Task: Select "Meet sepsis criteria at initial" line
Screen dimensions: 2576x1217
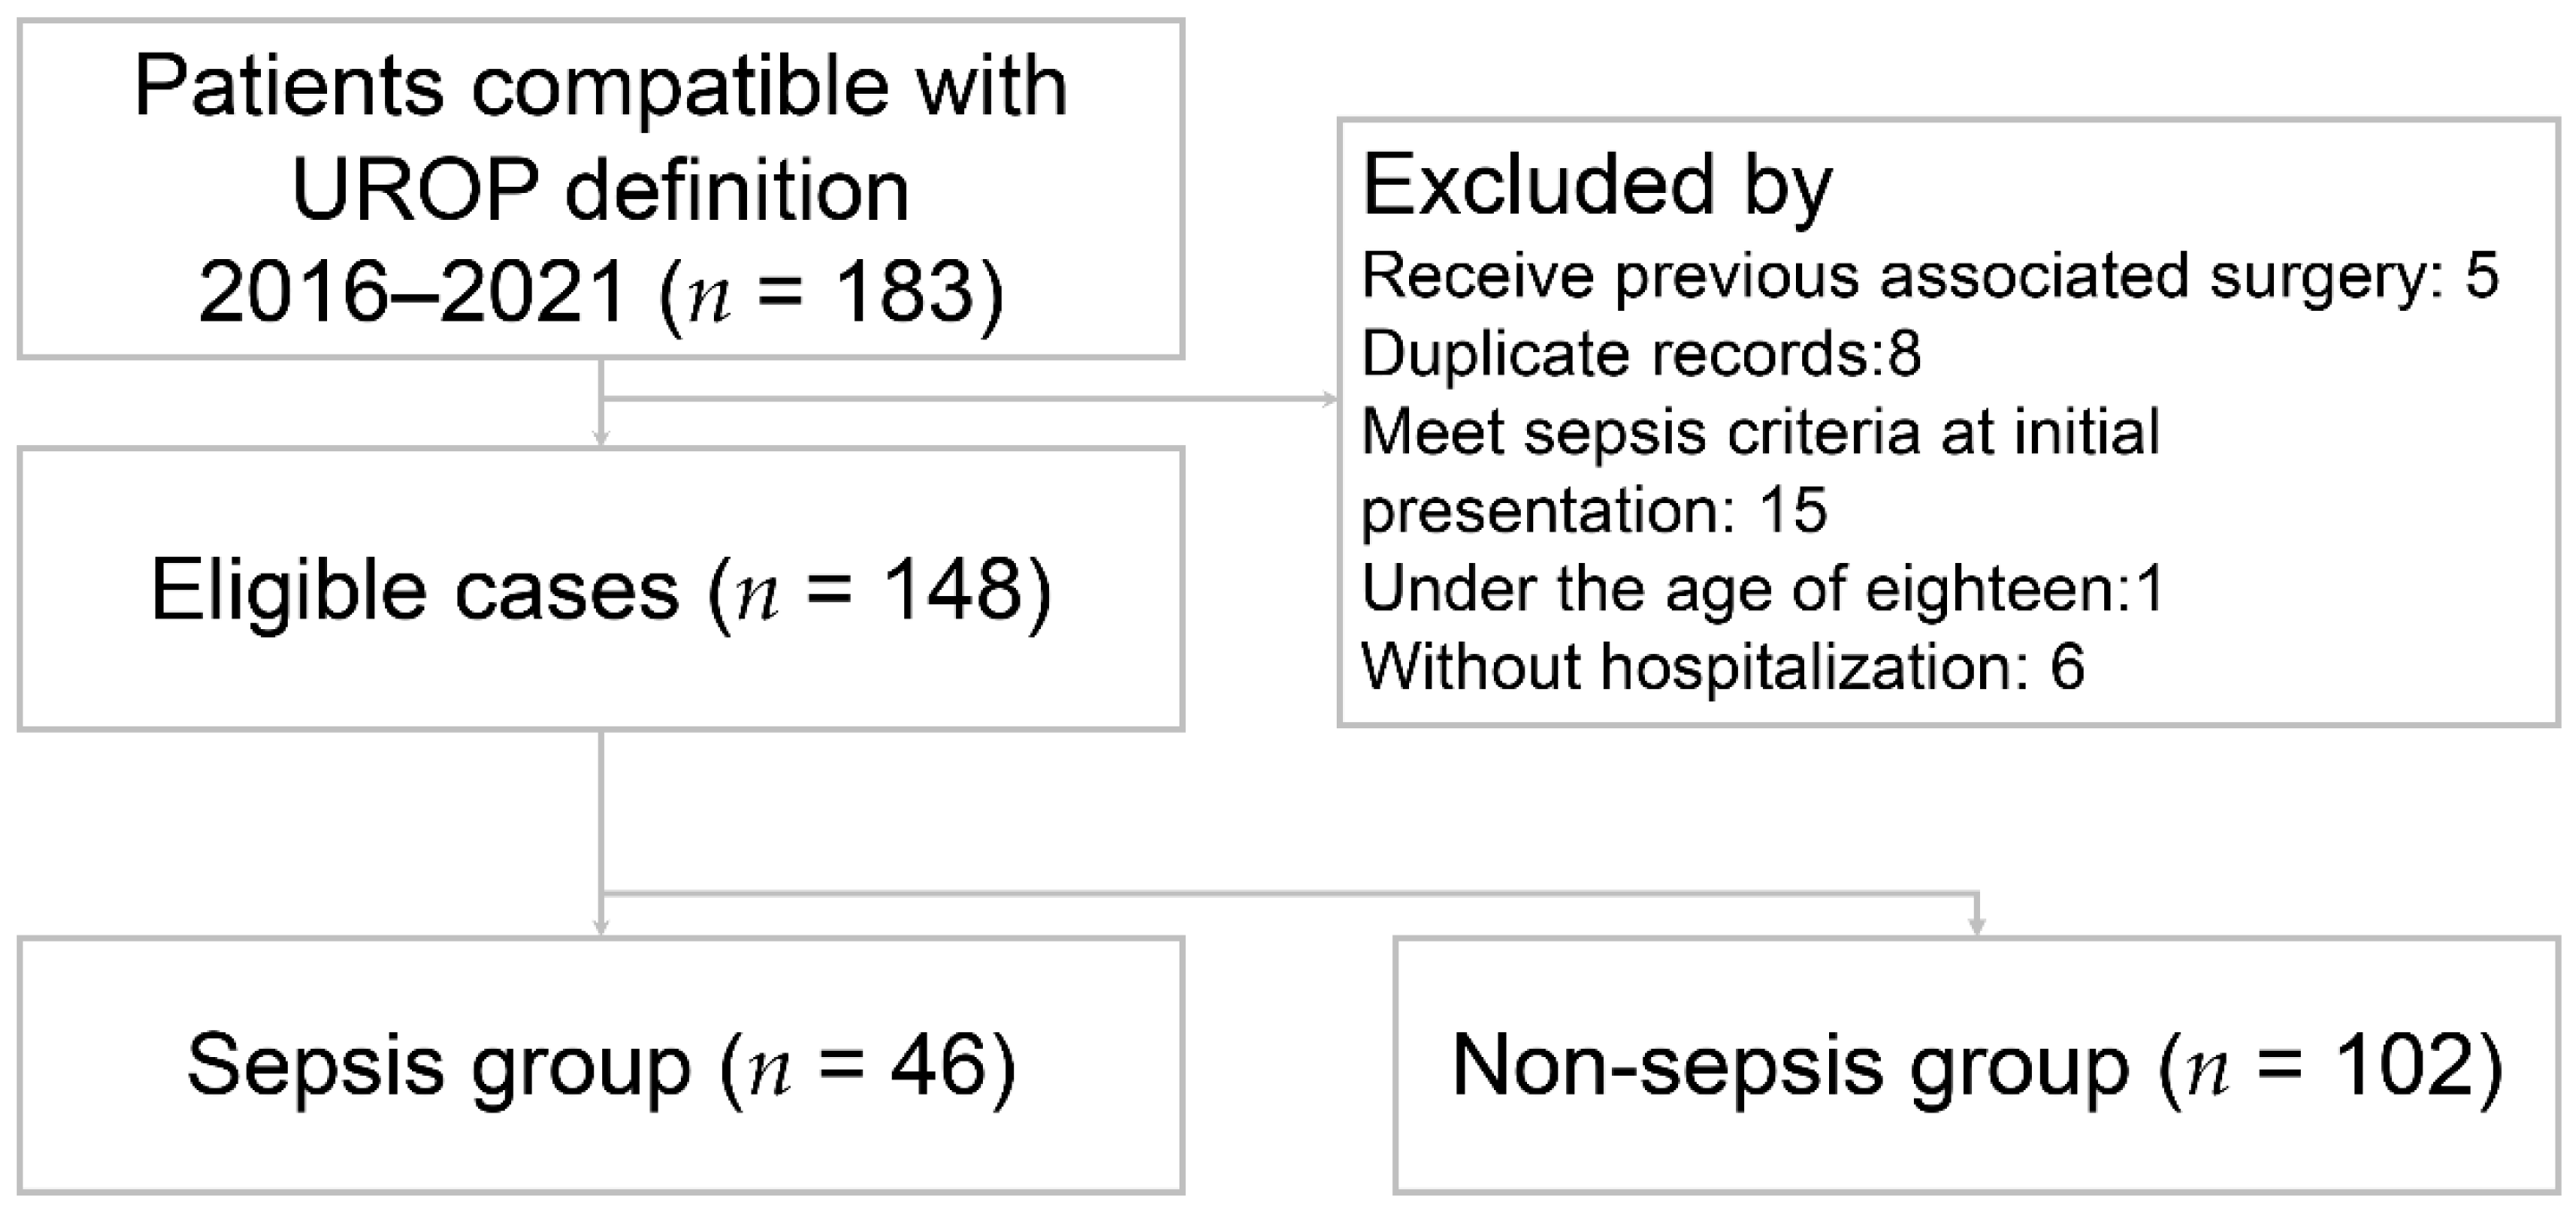Action: coord(1760,432)
